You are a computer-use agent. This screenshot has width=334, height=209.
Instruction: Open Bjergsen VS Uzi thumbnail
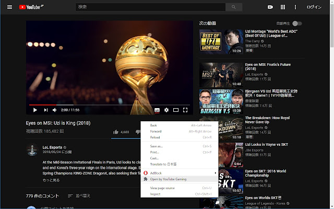tap(221, 101)
